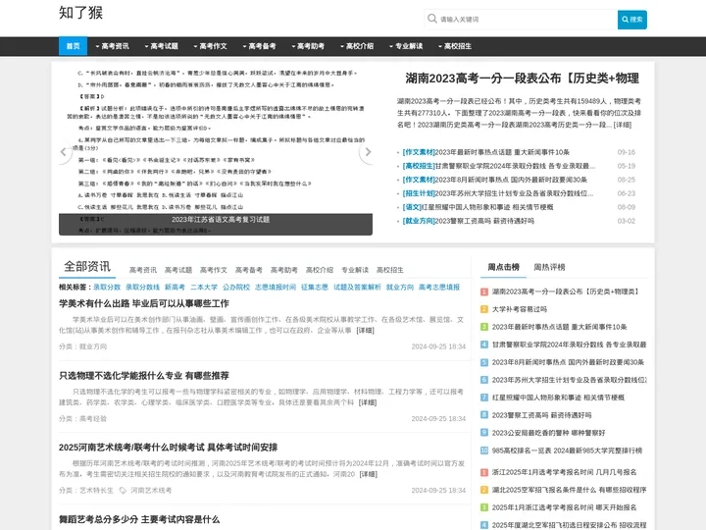
Task: Open article 舞蹈艺考总分多少分
Action: click(x=139, y=519)
